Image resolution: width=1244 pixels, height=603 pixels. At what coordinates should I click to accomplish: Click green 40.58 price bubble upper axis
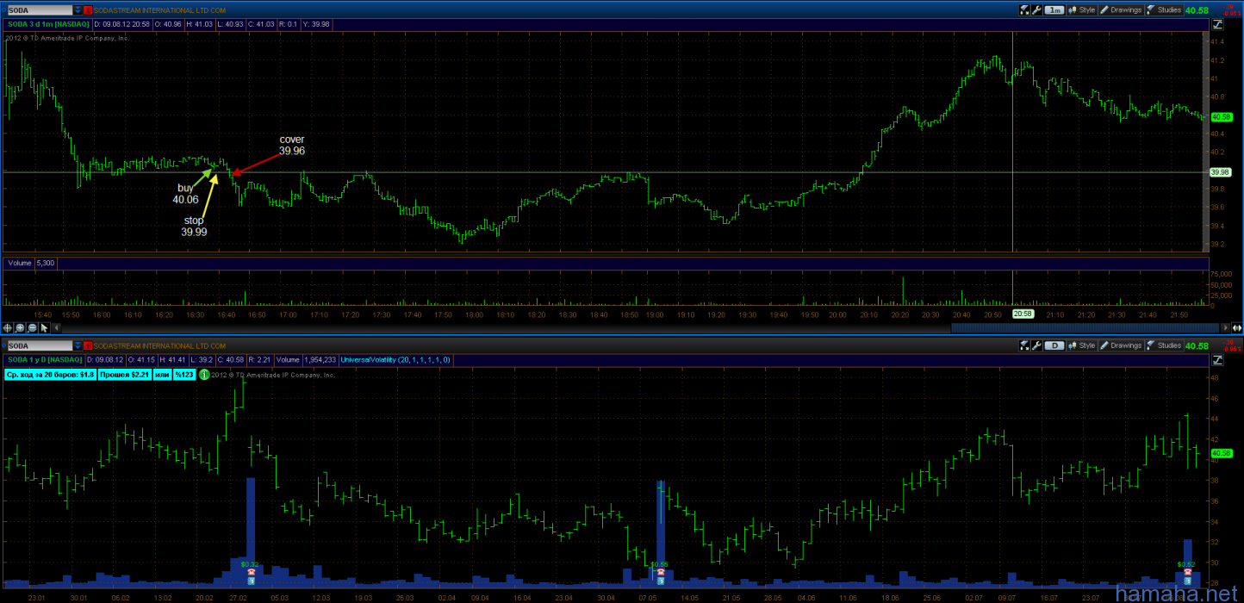click(1220, 116)
